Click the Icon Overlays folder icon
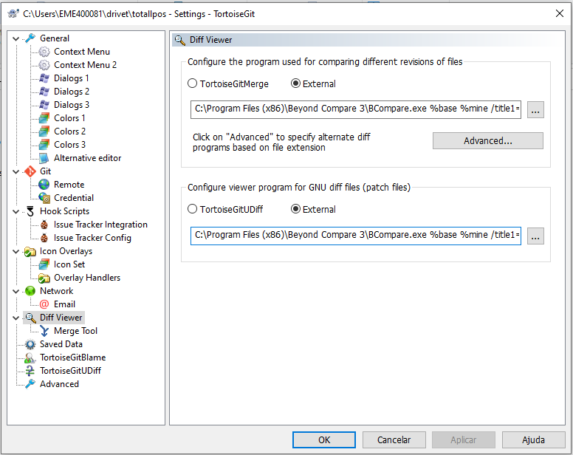The image size is (573, 455). 30,251
